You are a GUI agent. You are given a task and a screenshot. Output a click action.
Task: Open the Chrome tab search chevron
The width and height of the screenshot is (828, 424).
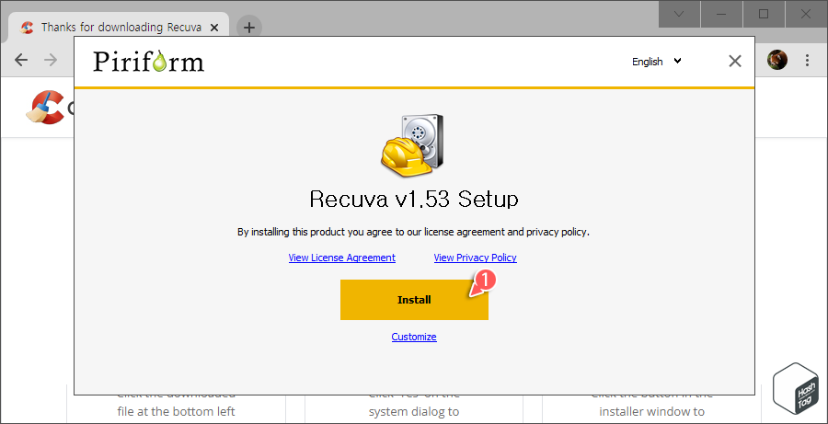[679, 15]
